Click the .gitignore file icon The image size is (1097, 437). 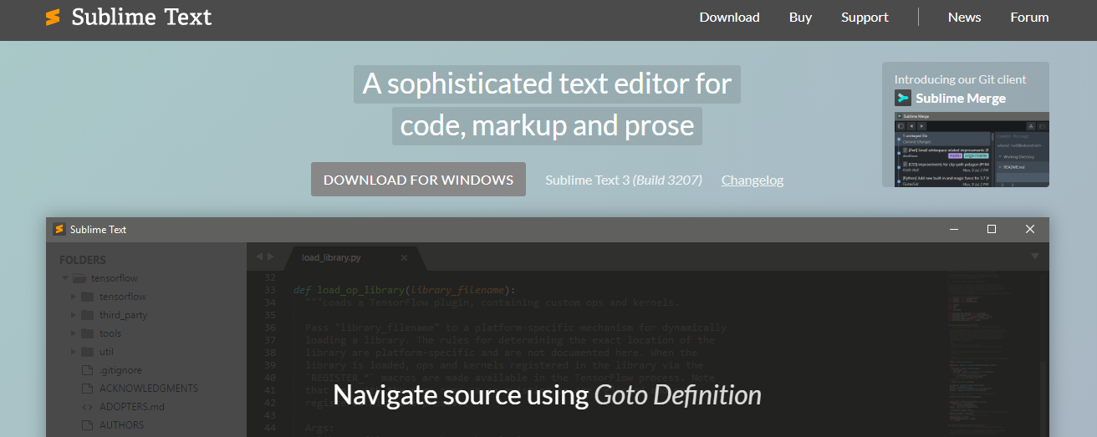(x=87, y=370)
